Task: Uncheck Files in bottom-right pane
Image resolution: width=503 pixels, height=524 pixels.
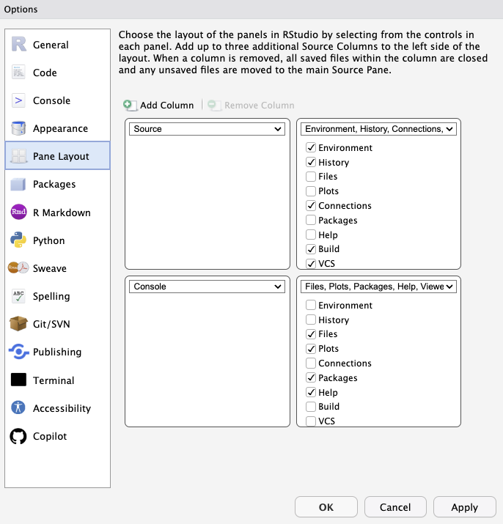Action: tap(311, 334)
